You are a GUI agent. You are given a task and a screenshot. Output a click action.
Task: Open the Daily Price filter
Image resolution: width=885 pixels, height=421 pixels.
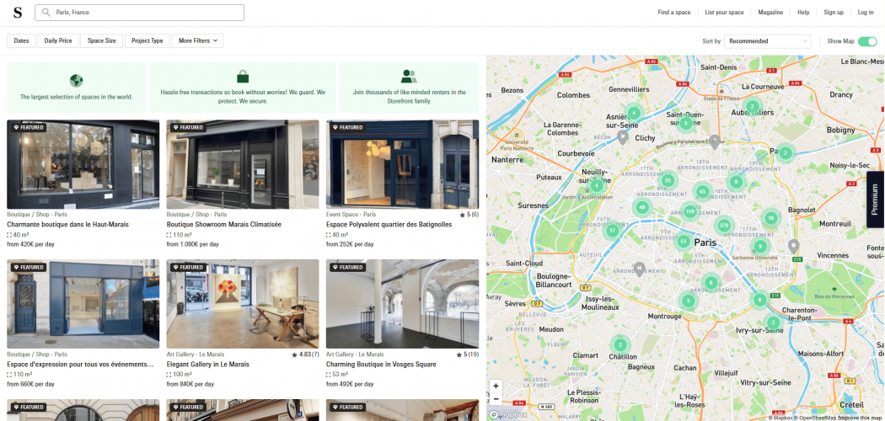58,40
